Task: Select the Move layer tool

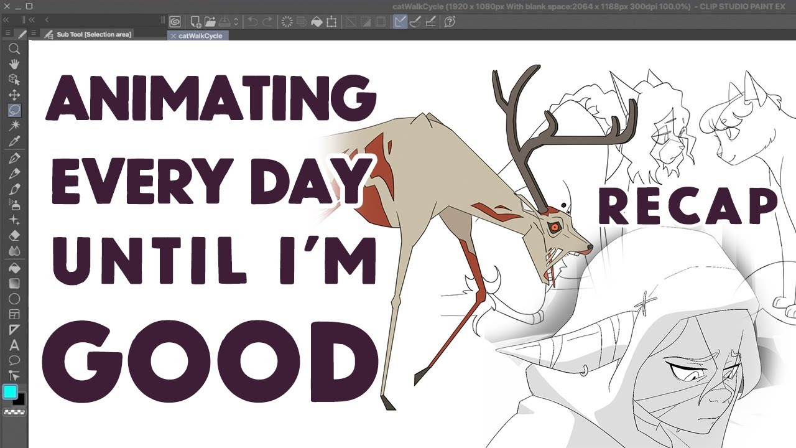Action: 14,95
